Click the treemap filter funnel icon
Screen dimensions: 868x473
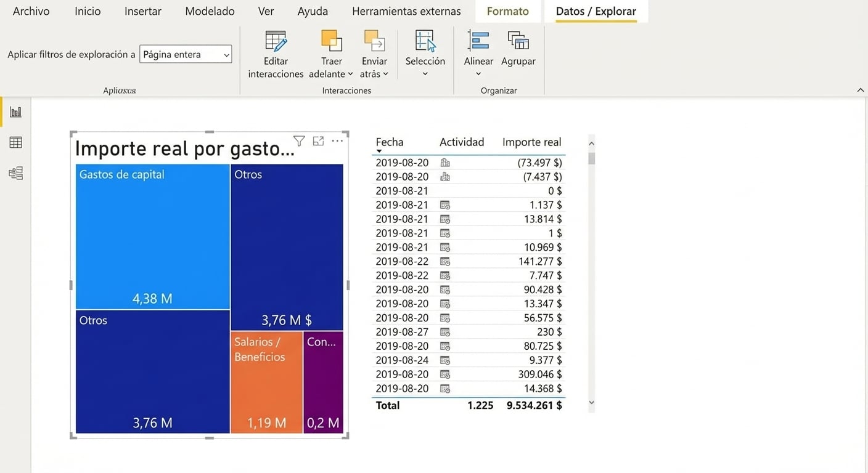point(299,141)
